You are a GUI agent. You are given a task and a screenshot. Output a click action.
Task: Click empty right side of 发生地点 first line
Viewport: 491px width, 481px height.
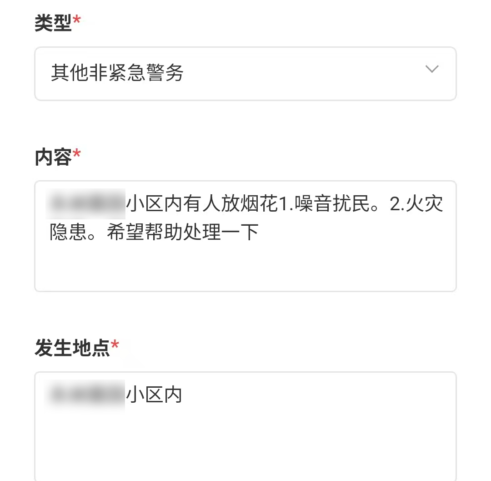click(x=318, y=395)
